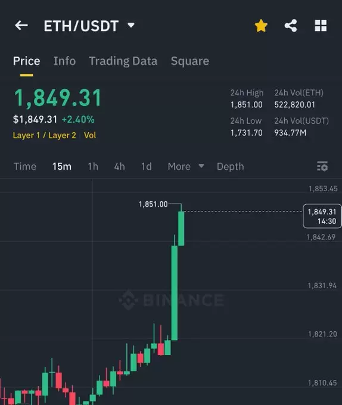Tap the back arrow icon

point(21,25)
